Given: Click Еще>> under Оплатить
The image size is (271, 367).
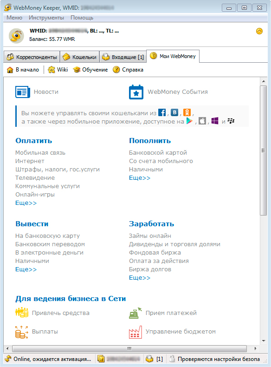Looking at the screenshot, I should (x=26, y=203).
